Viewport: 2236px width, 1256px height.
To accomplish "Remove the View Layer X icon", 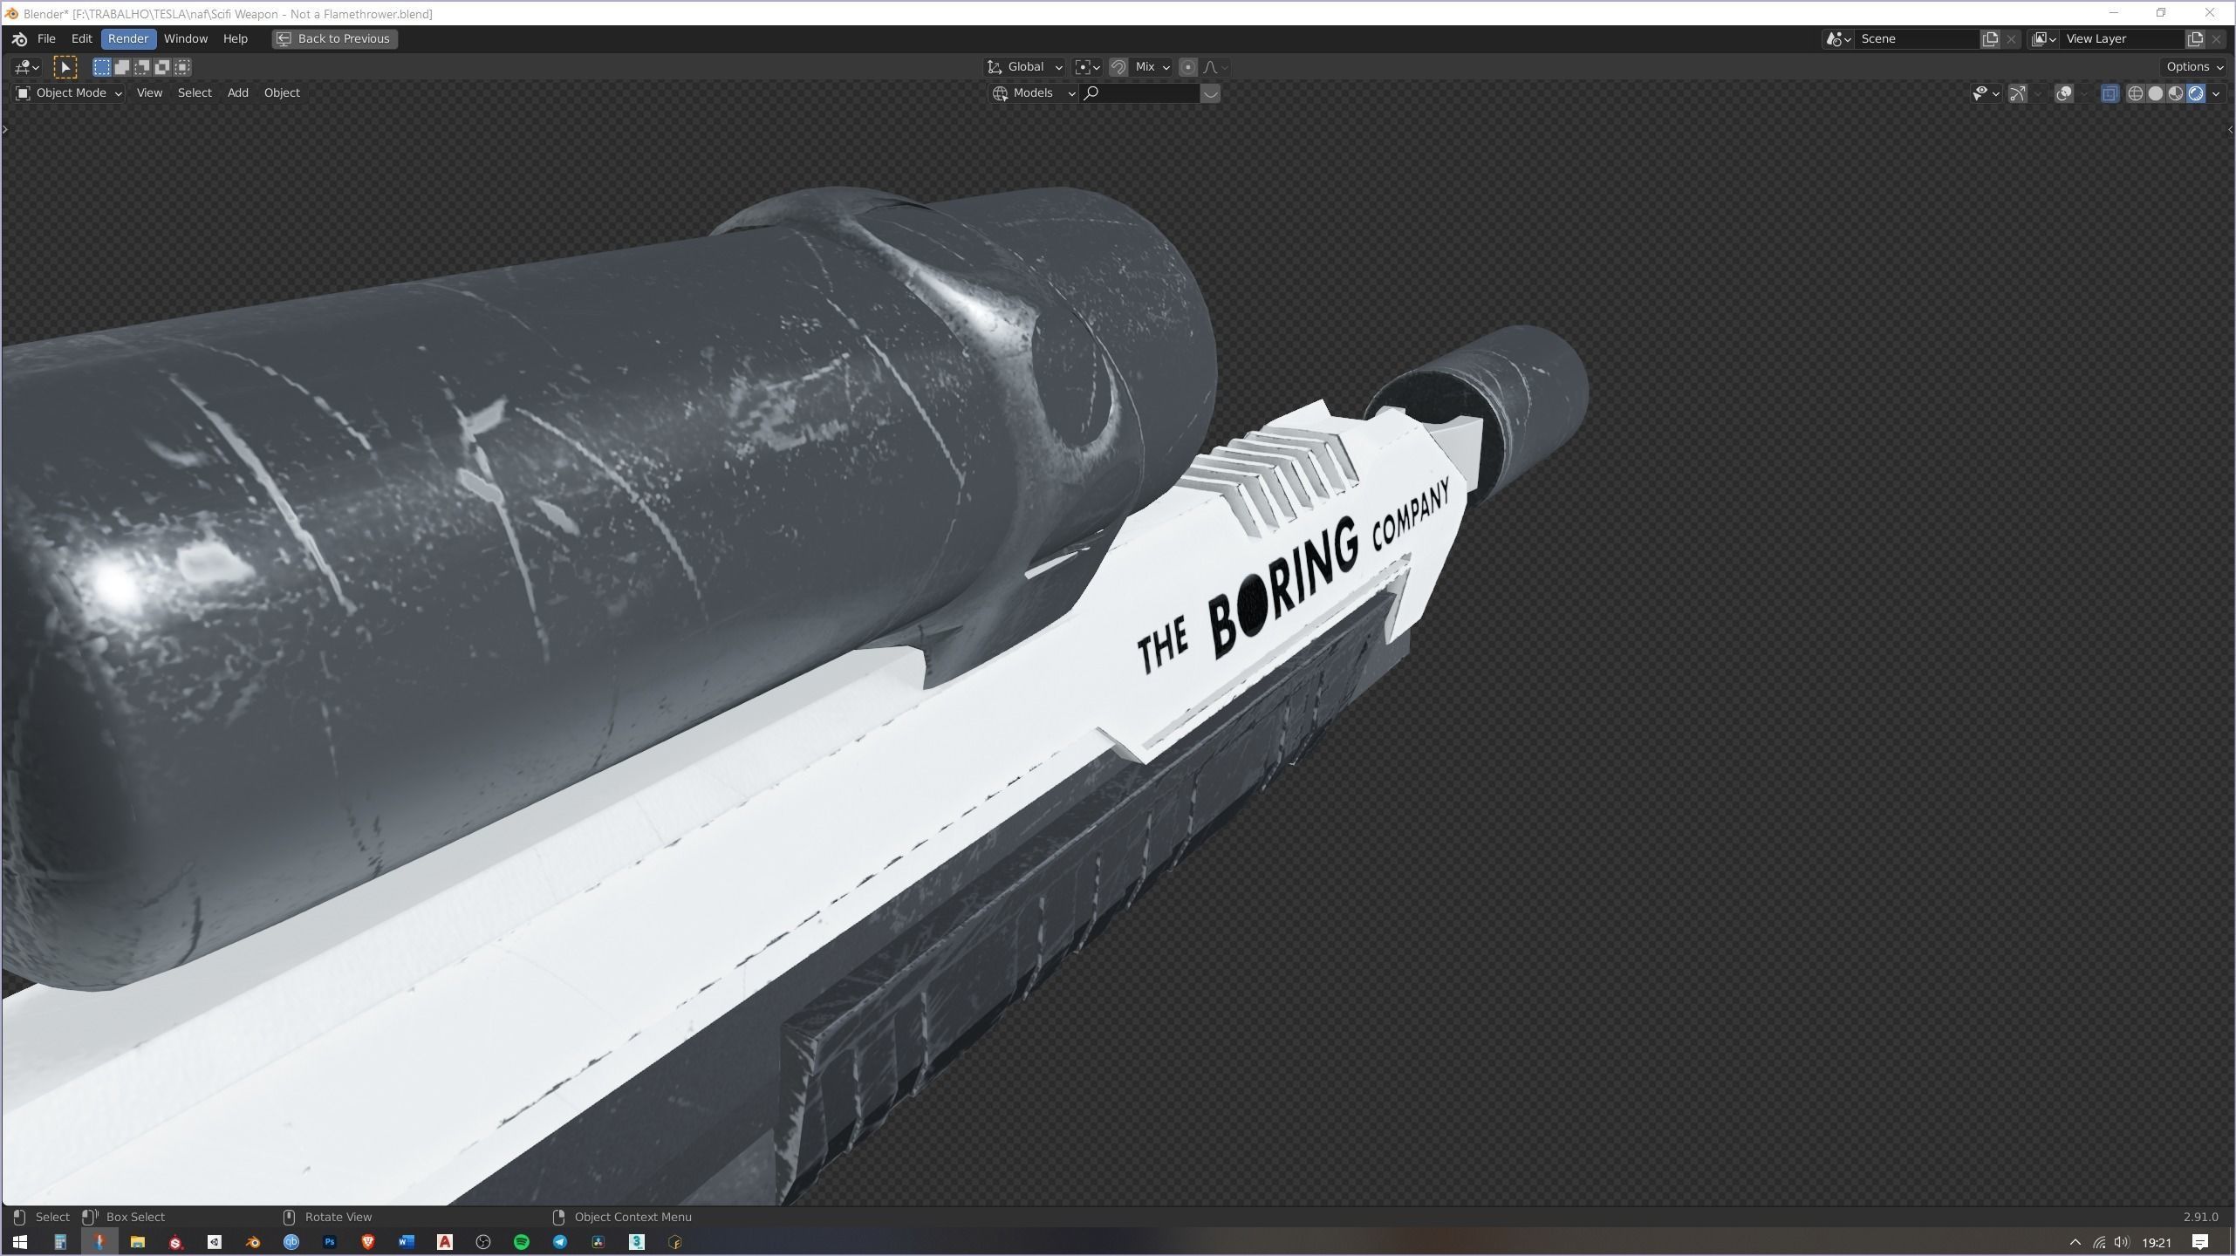I will coord(2216,39).
